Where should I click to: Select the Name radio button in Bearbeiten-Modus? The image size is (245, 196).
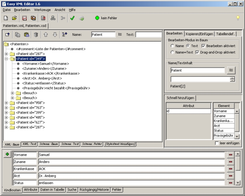click(x=173, y=46)
